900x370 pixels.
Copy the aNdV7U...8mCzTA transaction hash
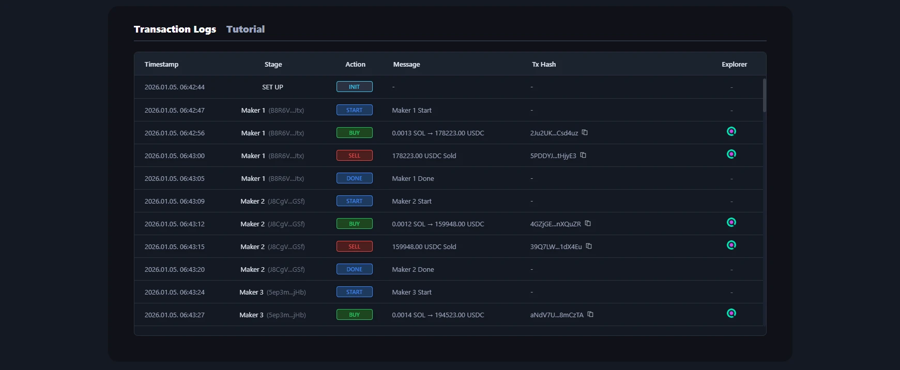point(590,314)
